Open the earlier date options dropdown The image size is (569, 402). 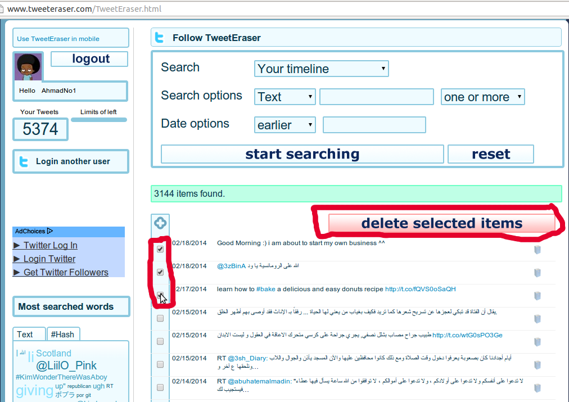(284, 125)
